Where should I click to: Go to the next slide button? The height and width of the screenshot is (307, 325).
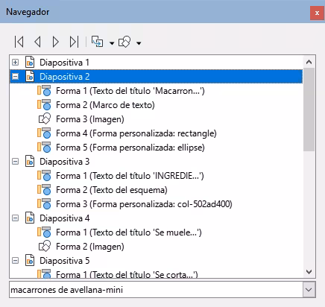[56, 42]
